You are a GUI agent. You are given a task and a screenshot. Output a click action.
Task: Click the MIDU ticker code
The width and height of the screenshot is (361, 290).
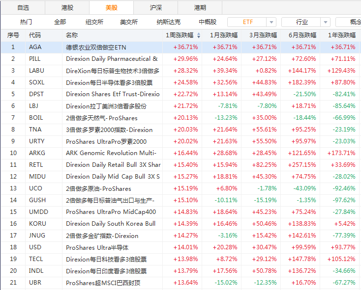point(37,177)
